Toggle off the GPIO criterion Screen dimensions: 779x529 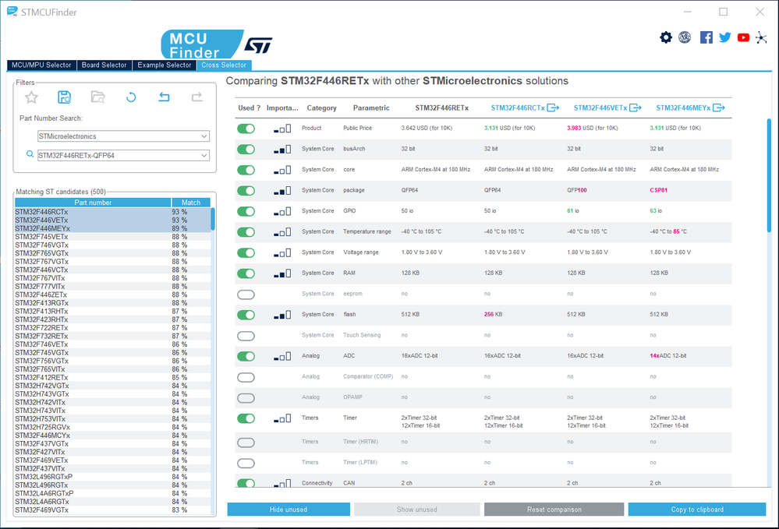(246, 211)
